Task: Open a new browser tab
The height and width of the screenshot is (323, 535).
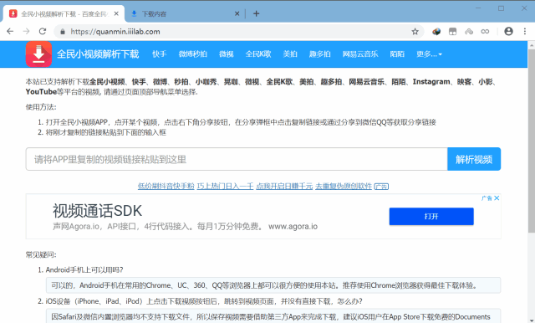Action: (257, 13)
